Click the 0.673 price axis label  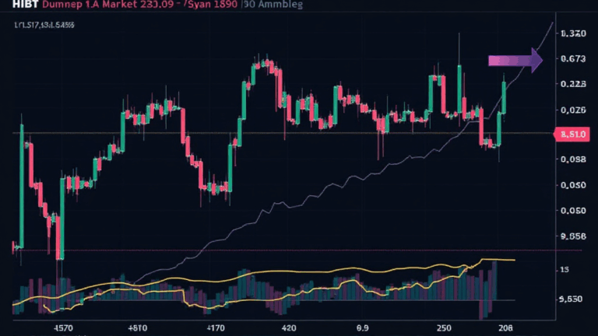[572, 59]
